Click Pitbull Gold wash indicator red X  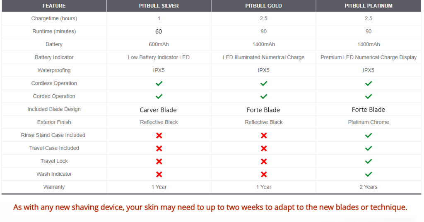(264, 174)
